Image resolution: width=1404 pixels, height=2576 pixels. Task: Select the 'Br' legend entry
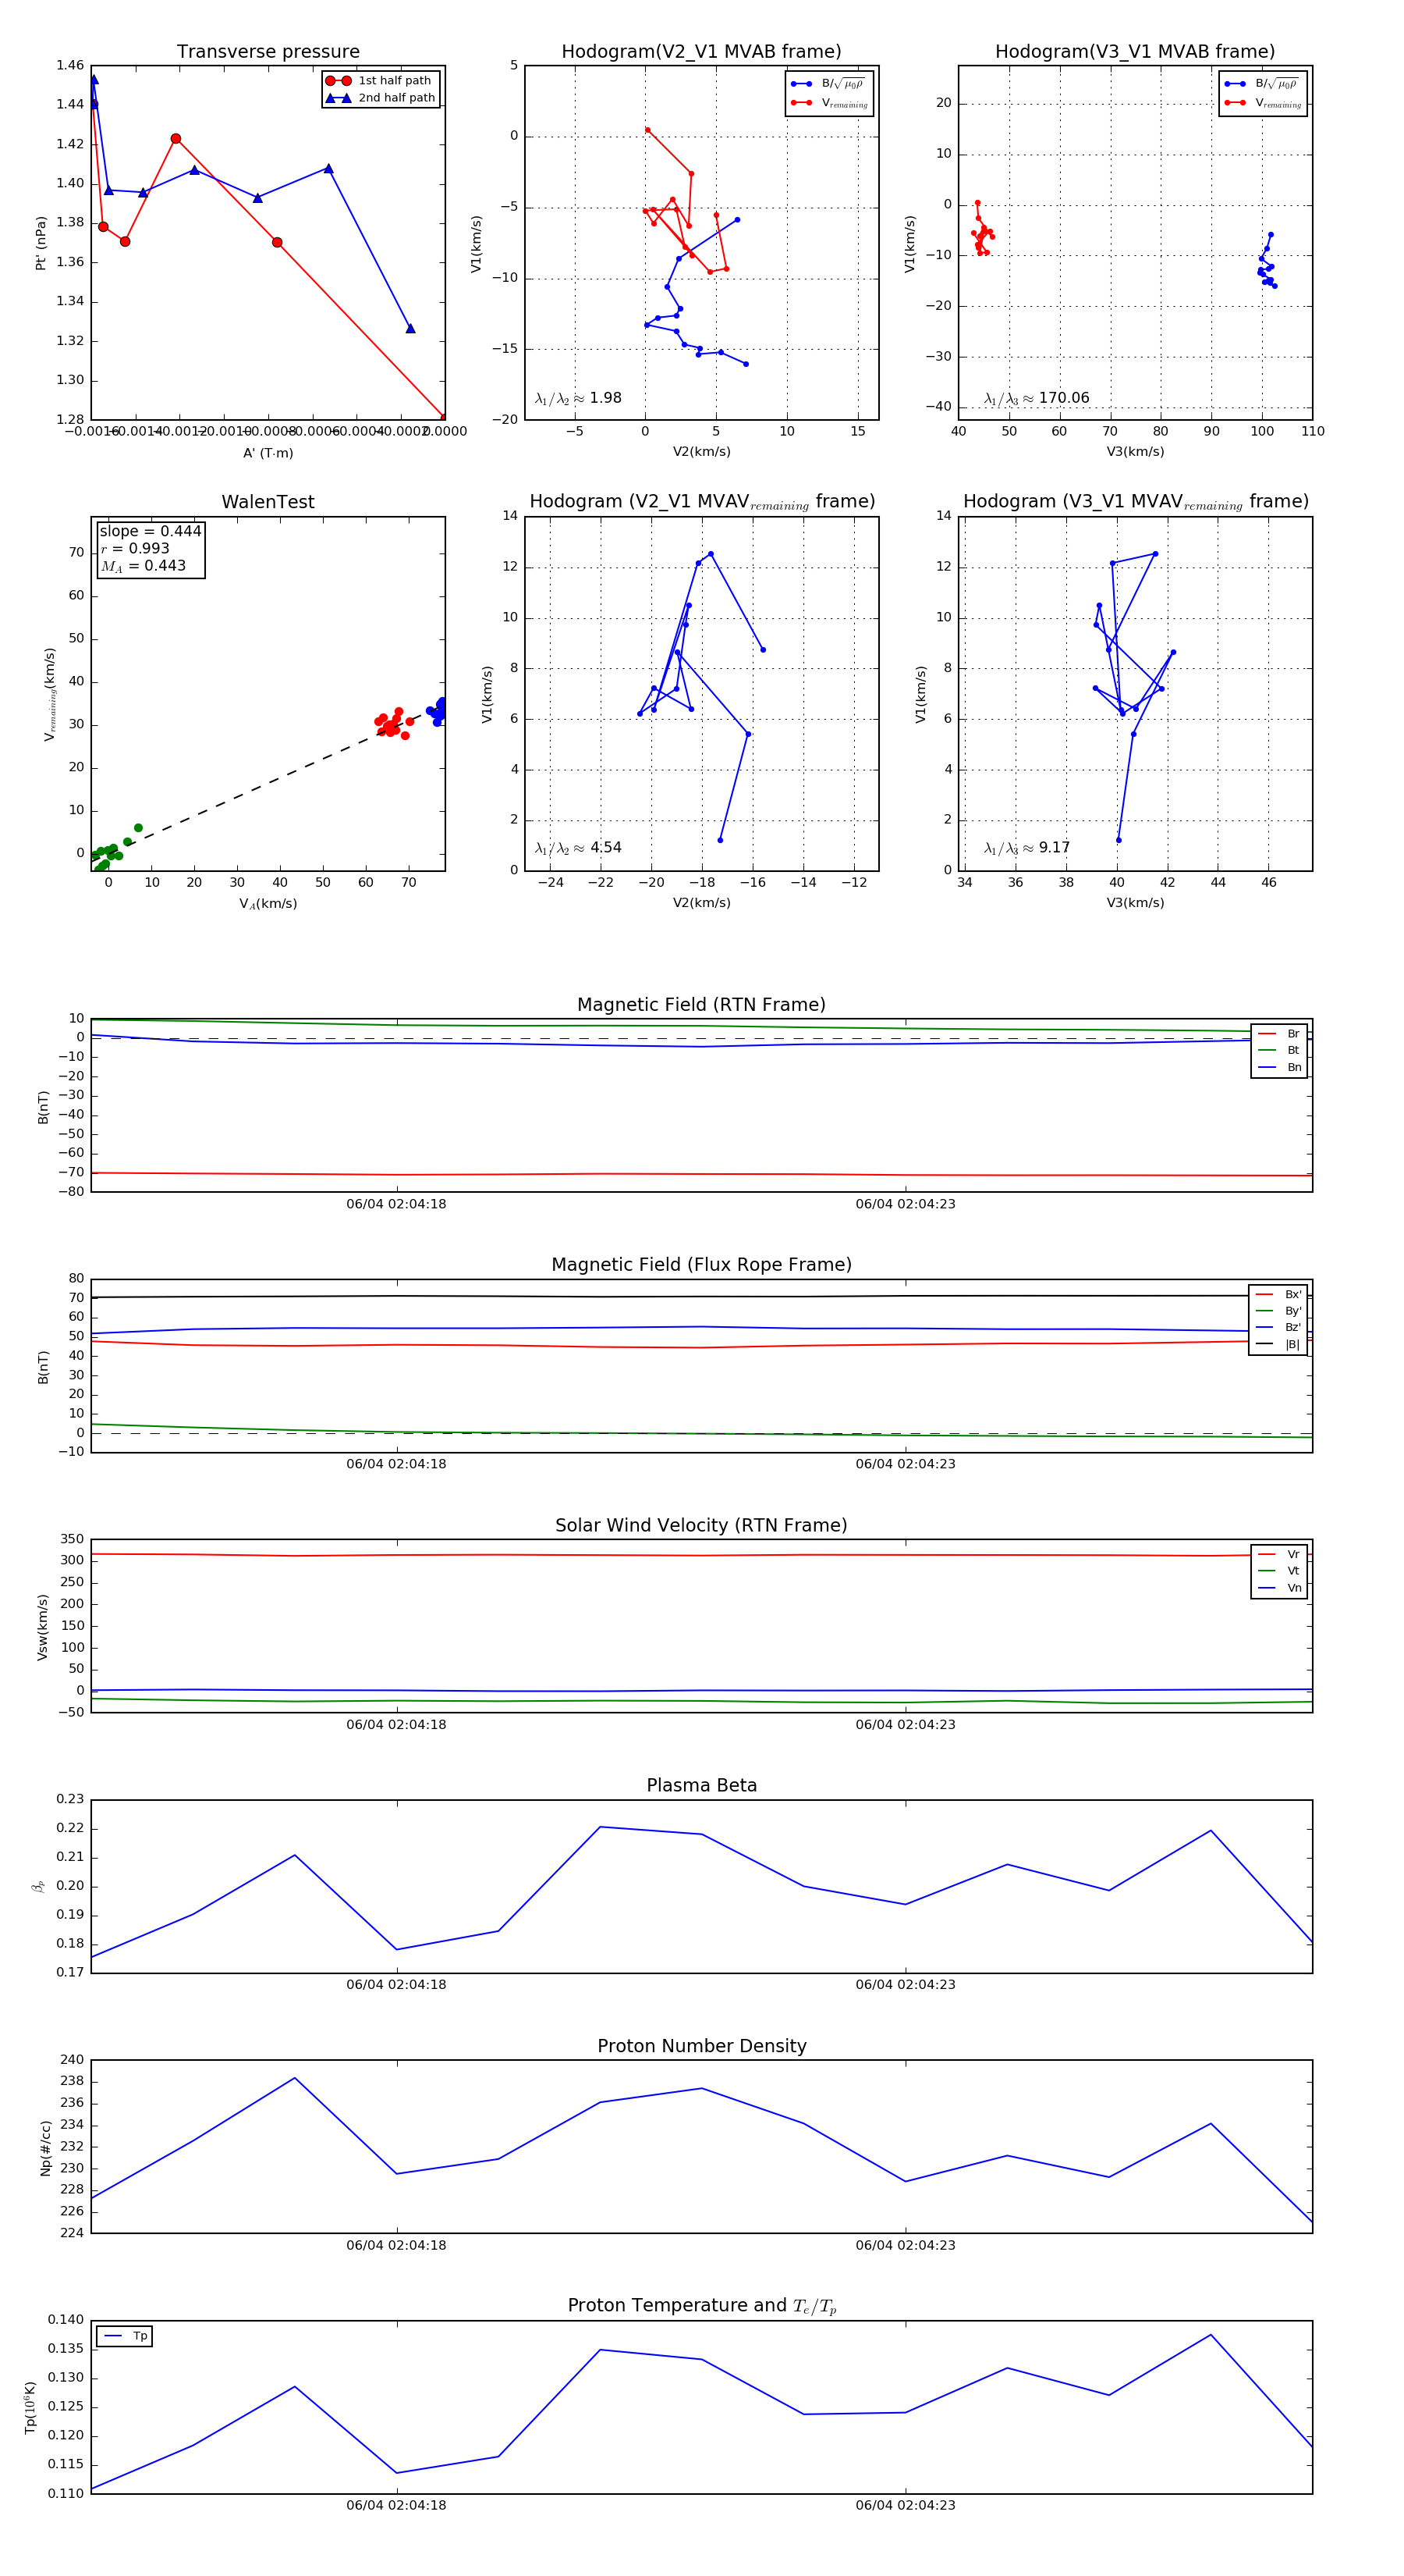(x=1279, y=1034)
